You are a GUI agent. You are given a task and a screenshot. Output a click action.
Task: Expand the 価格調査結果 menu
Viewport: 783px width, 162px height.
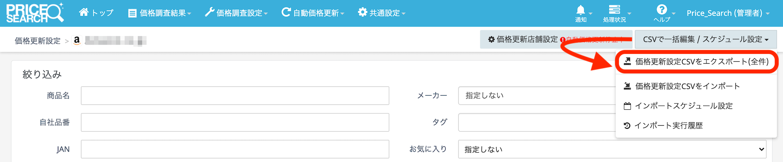(160, 13)
